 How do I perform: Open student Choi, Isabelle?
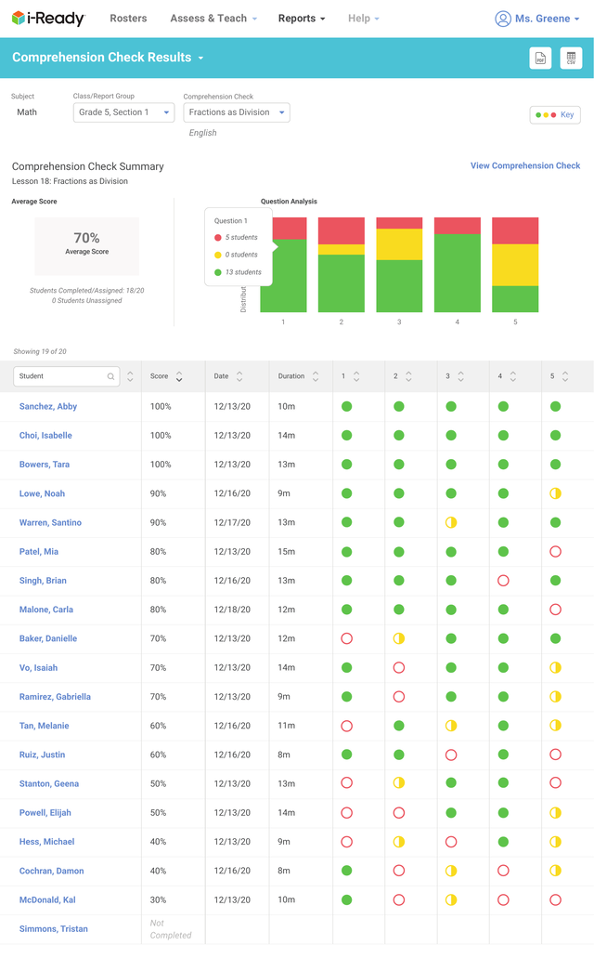tap(45, 436)
